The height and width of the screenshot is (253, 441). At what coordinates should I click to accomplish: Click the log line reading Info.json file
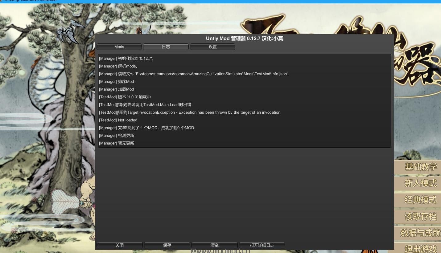(194, 74)
